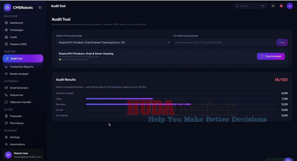
Task: Click the Leads icon in sidebar
Action: (6, 37)
